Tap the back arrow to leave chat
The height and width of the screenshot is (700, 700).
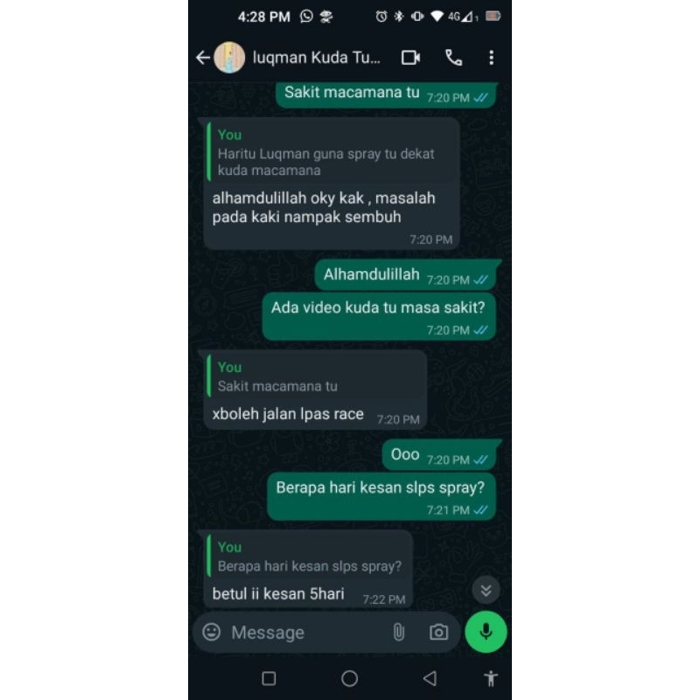(203, 58)
